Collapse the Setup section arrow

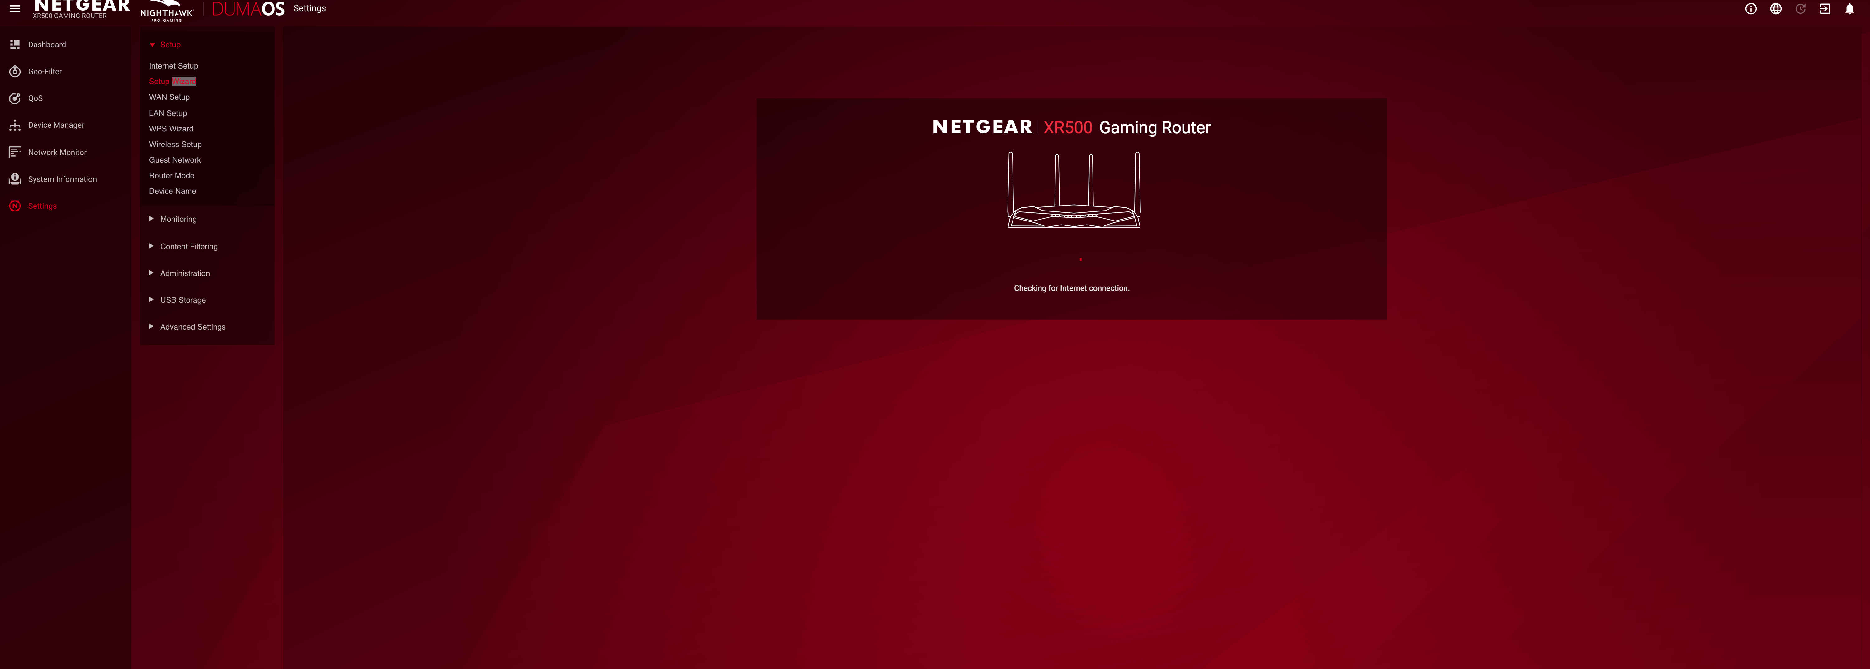[153, 45]
